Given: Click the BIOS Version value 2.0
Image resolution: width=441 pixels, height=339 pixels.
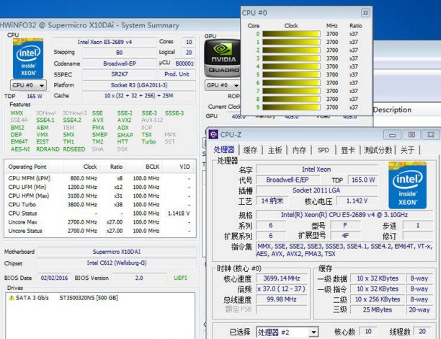Looking at the screenshot, I should coord(139,278).
